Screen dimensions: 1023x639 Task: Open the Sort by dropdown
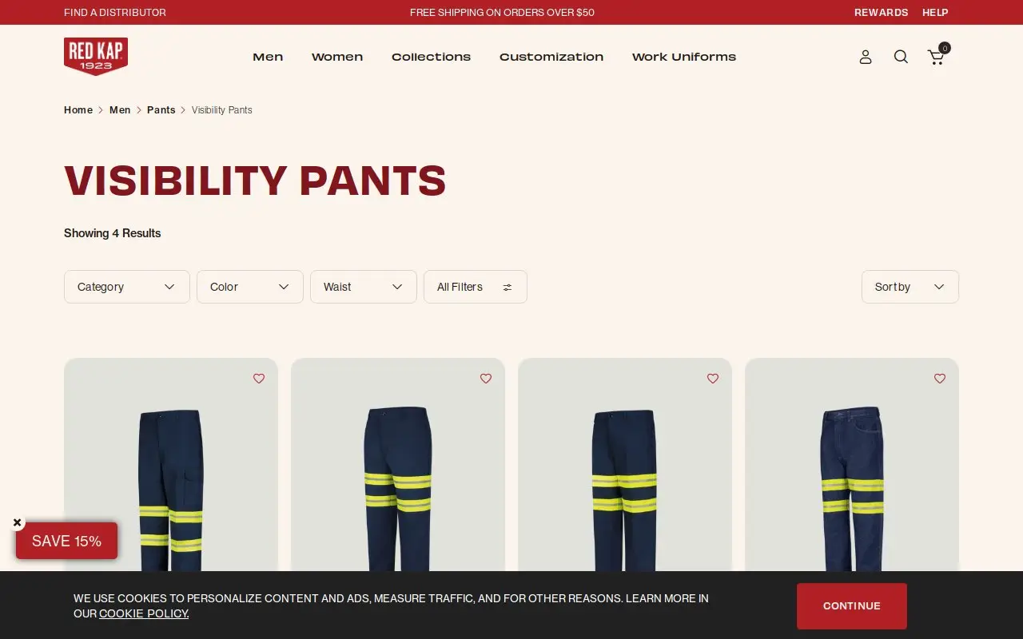click(910, 287)
